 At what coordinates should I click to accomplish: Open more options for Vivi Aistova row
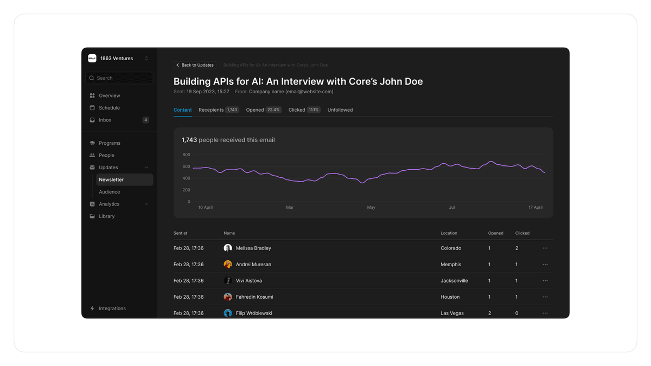(545, 281)
